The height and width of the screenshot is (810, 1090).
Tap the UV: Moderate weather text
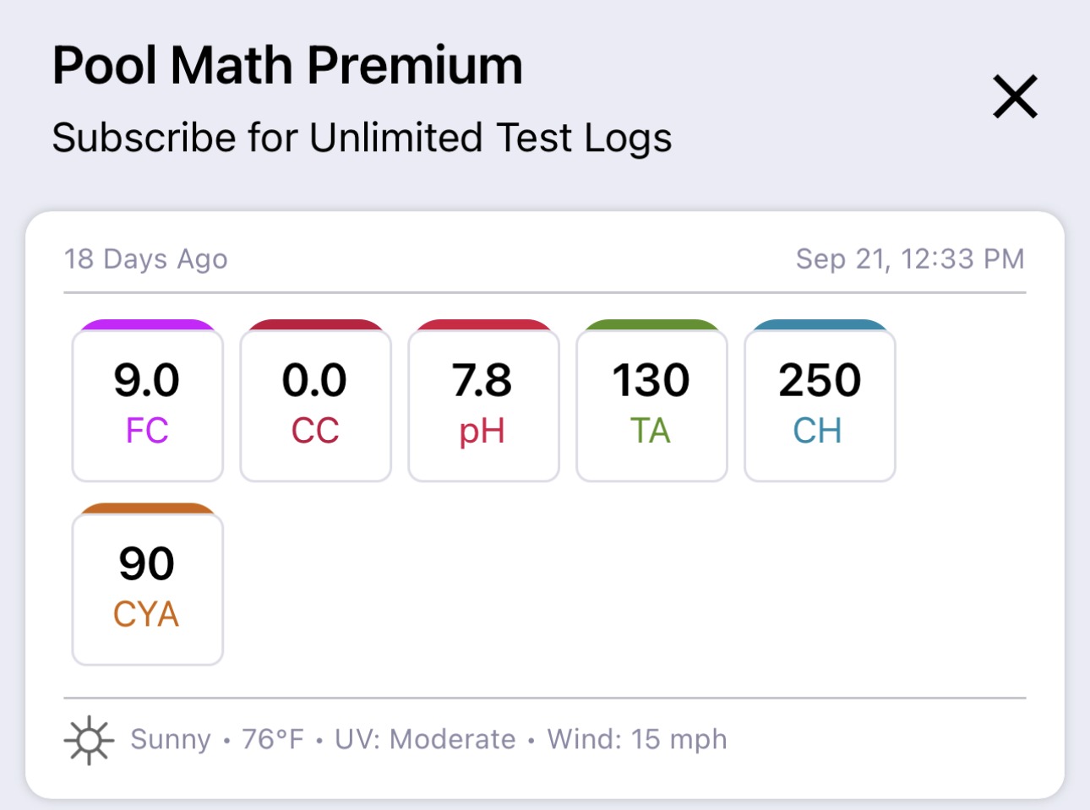pyautogui.click(x=425, y=739)
